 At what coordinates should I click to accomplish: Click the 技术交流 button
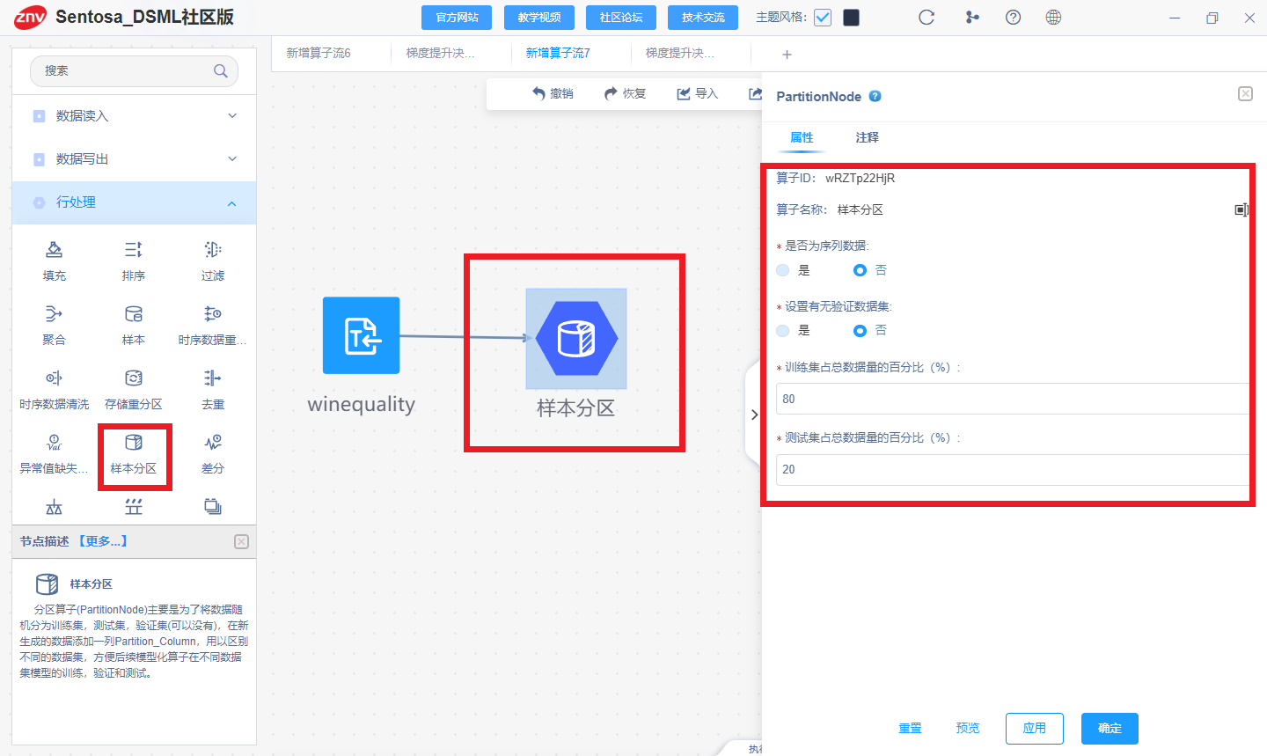pyautogui.click(x=703, y=18)
